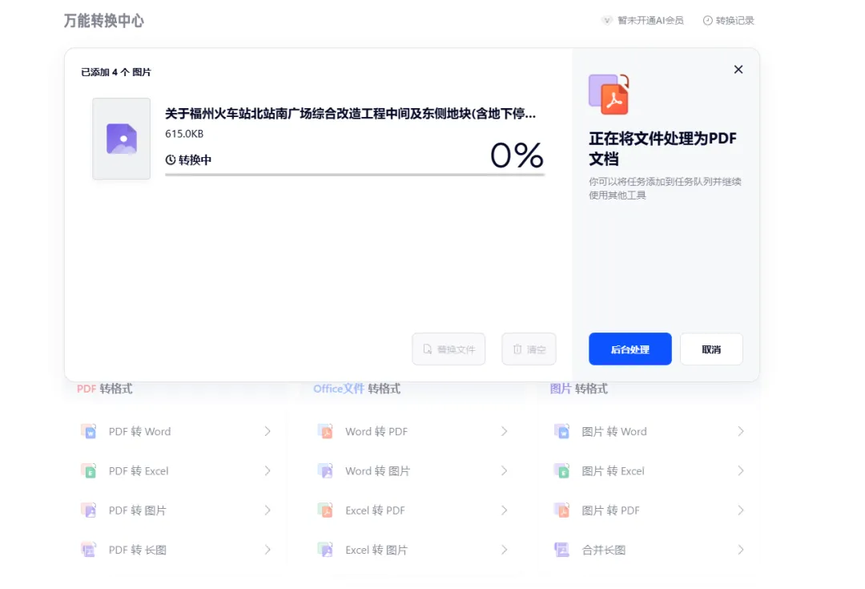Image resolution: width=865 pixels, height=589 pixels.
Task: Click the PDF conversion icon in the right panel
Action: 609,95
